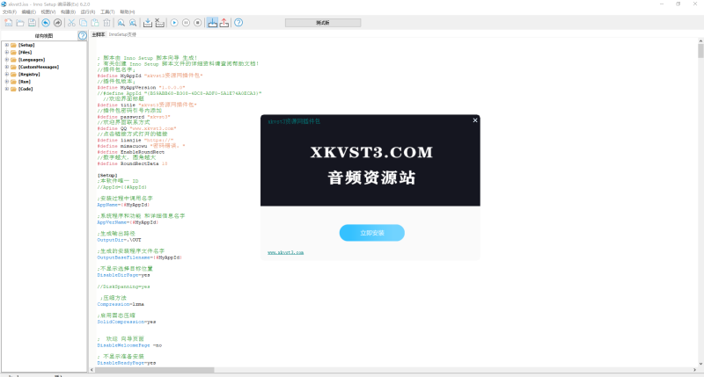Viewport: 704px width, 377px height.
Task: Select the [Files] section label
Action: pos(26,53)
